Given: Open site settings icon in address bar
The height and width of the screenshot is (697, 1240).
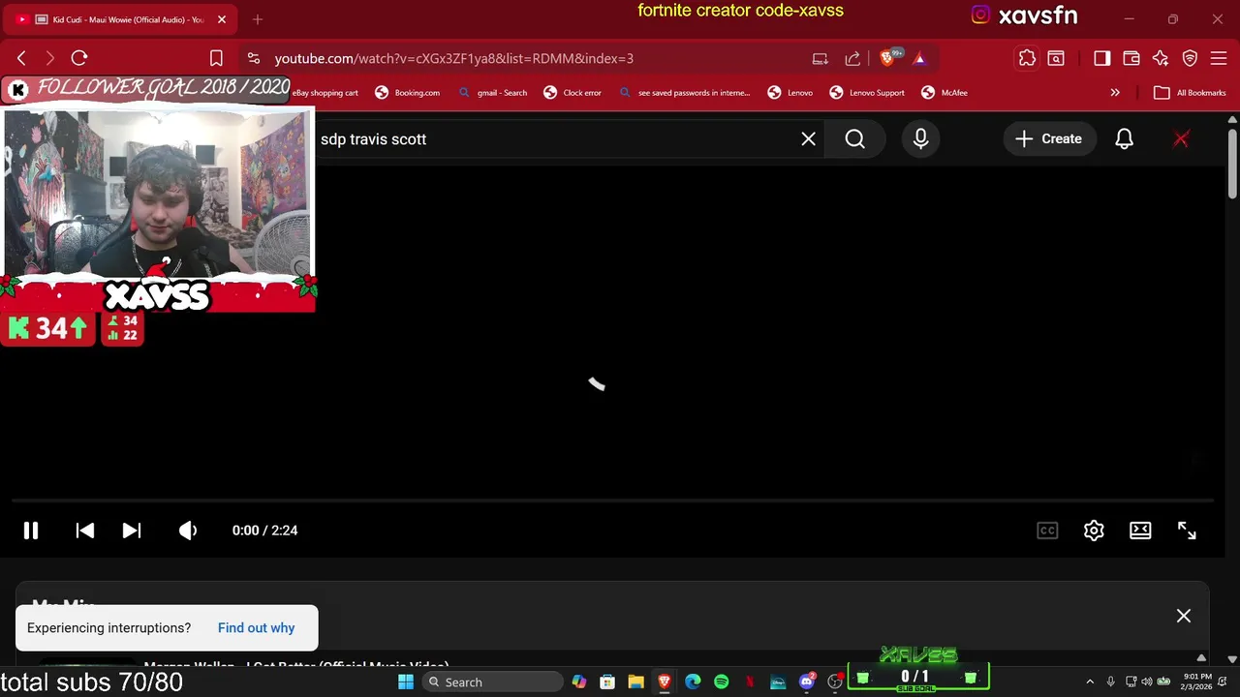Looking at the screenshot, I should [x=253, y=58].
